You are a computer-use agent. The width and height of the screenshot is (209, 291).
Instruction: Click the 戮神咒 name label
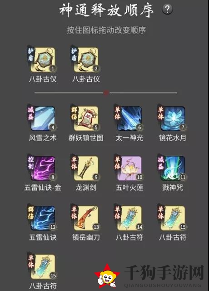coord(173,188)
